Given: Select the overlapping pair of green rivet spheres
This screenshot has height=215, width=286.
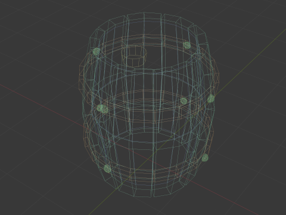Looking at the screenshot, I should (x=102, y=109).
